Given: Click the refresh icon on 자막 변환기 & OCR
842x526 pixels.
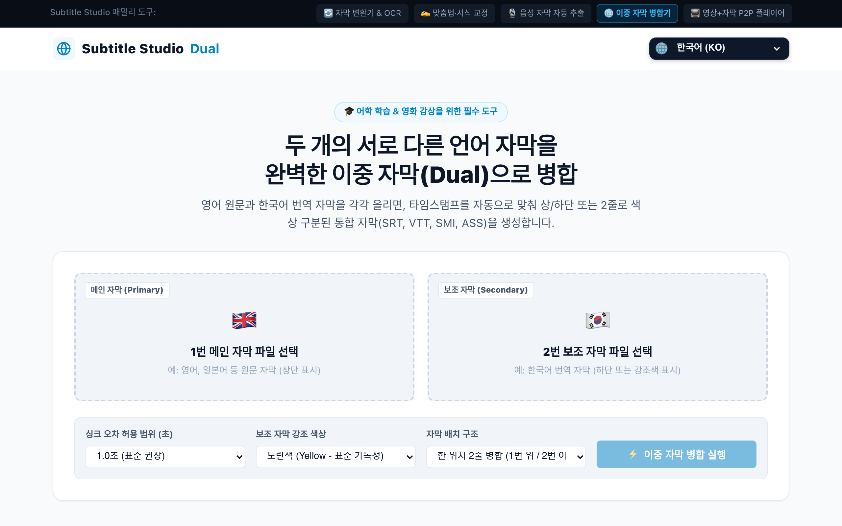Looking at the screenshot, I should (328, 13).
